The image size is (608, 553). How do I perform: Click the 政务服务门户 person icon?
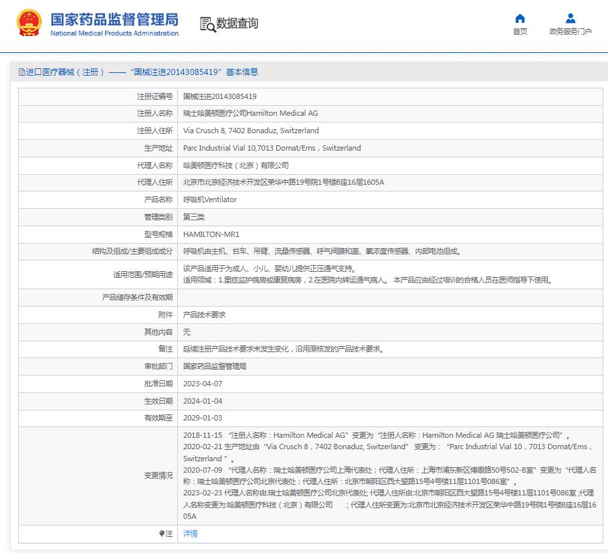tap(570, 18)
